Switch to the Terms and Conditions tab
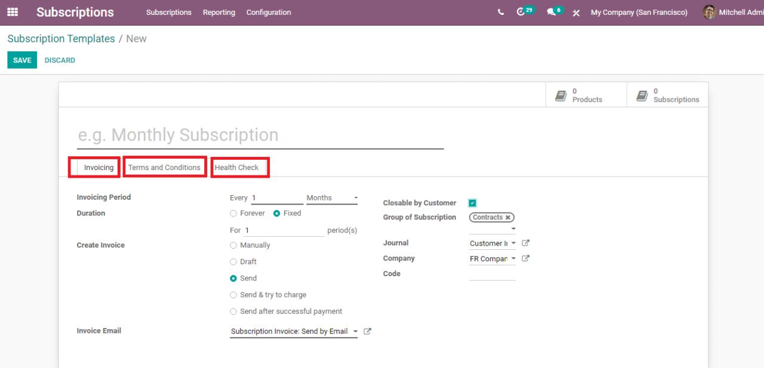This screenshot has width=764, height=368. coord(164,168)
